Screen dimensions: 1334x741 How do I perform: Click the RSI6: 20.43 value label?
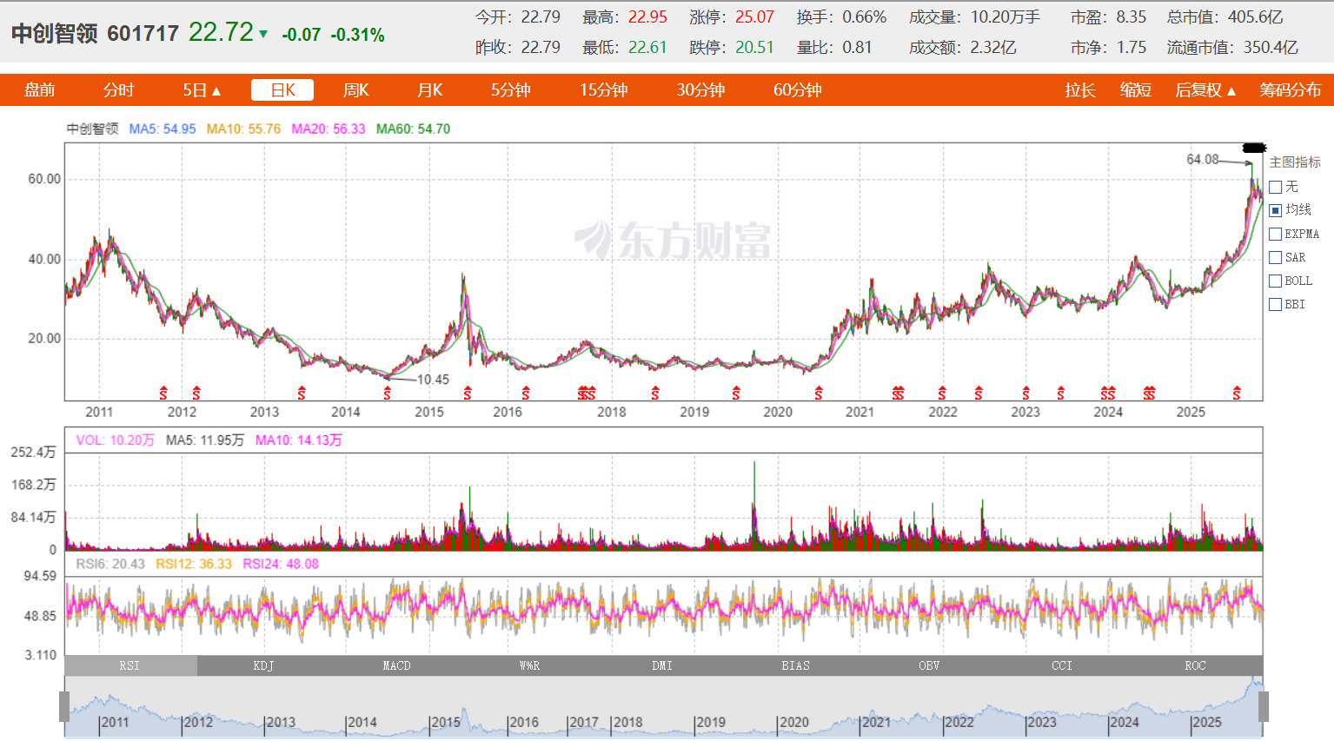click(110, 564)
